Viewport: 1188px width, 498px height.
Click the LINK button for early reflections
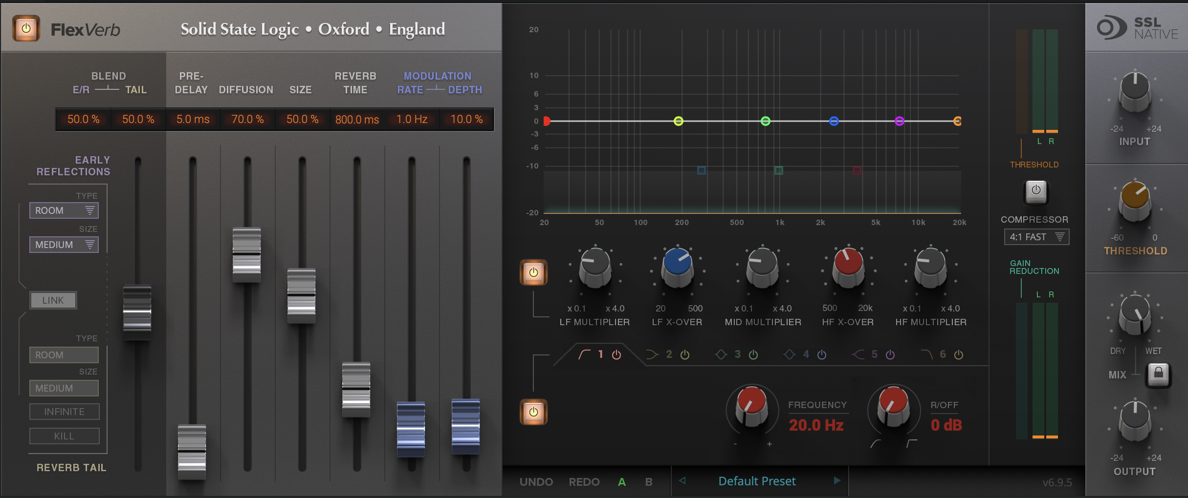click(x=53, y=300)
